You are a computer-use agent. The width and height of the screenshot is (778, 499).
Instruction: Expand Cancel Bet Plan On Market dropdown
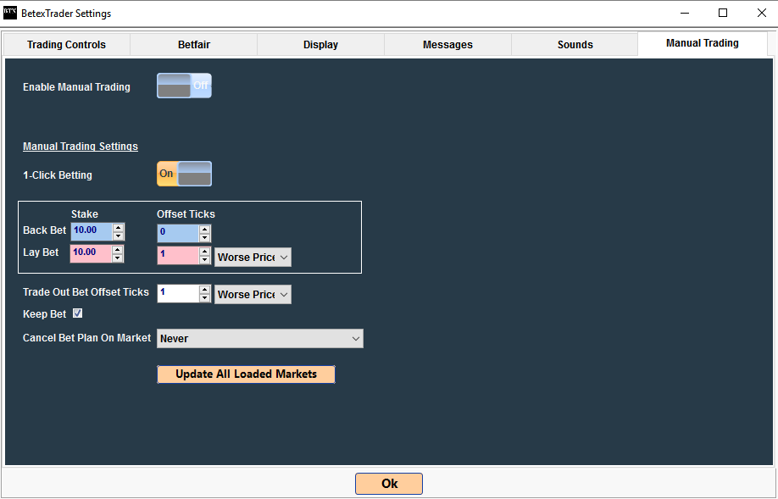[x=259, y=338]
